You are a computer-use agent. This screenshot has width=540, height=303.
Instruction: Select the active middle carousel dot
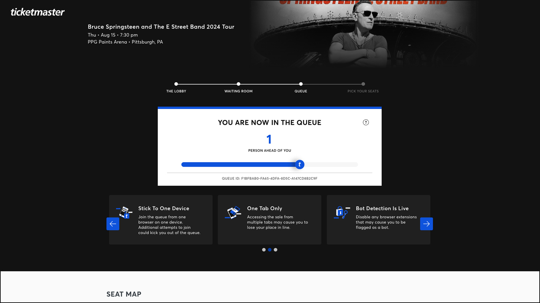point(270,249)
